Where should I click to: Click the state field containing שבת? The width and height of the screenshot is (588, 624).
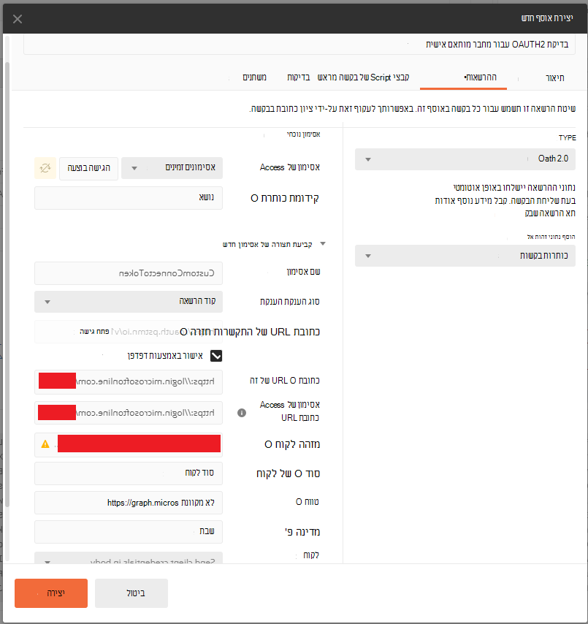[129, 532]
